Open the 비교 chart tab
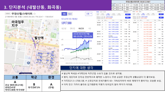165x92 pixels. (x=90, y=28)
